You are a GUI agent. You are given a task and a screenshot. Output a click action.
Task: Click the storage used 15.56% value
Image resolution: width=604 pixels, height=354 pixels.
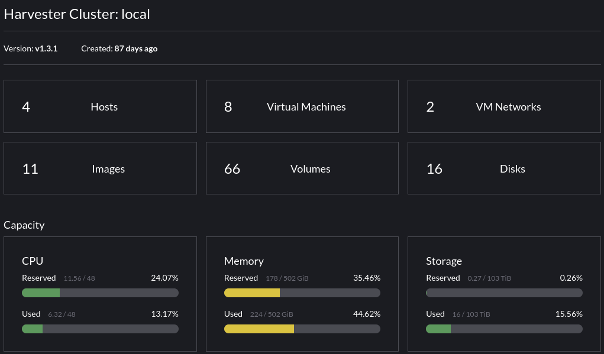(569, 314)
